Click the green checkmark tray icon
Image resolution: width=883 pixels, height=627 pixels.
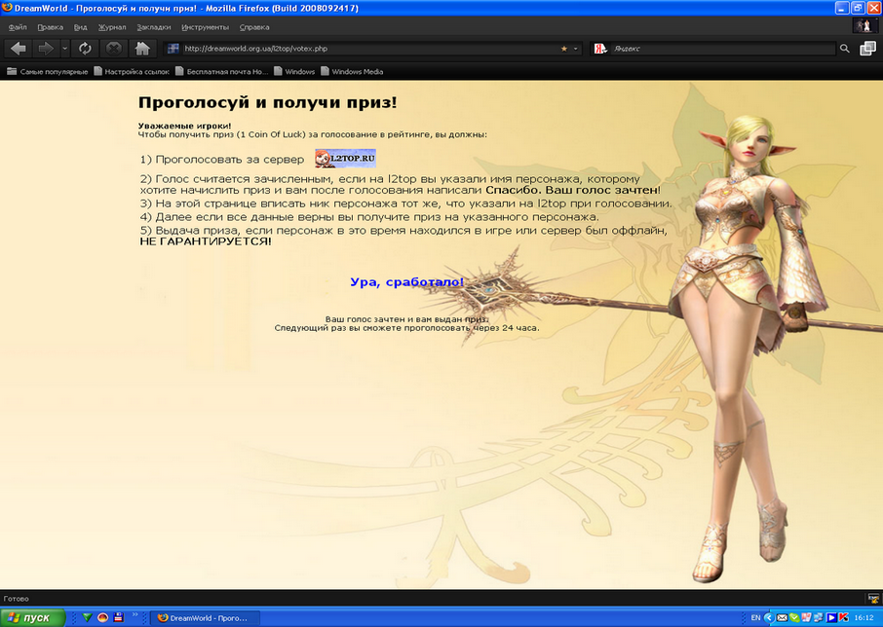tap(794, 618)
